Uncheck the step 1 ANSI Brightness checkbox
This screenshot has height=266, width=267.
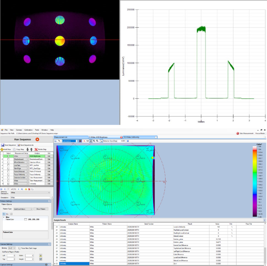tap(8, 156)
